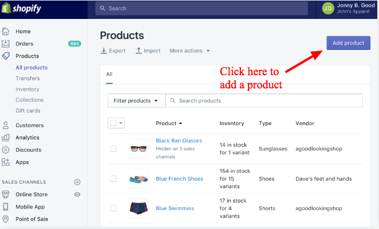
Task: Click the 694 orders count badge
Action: tap(74, 44)
